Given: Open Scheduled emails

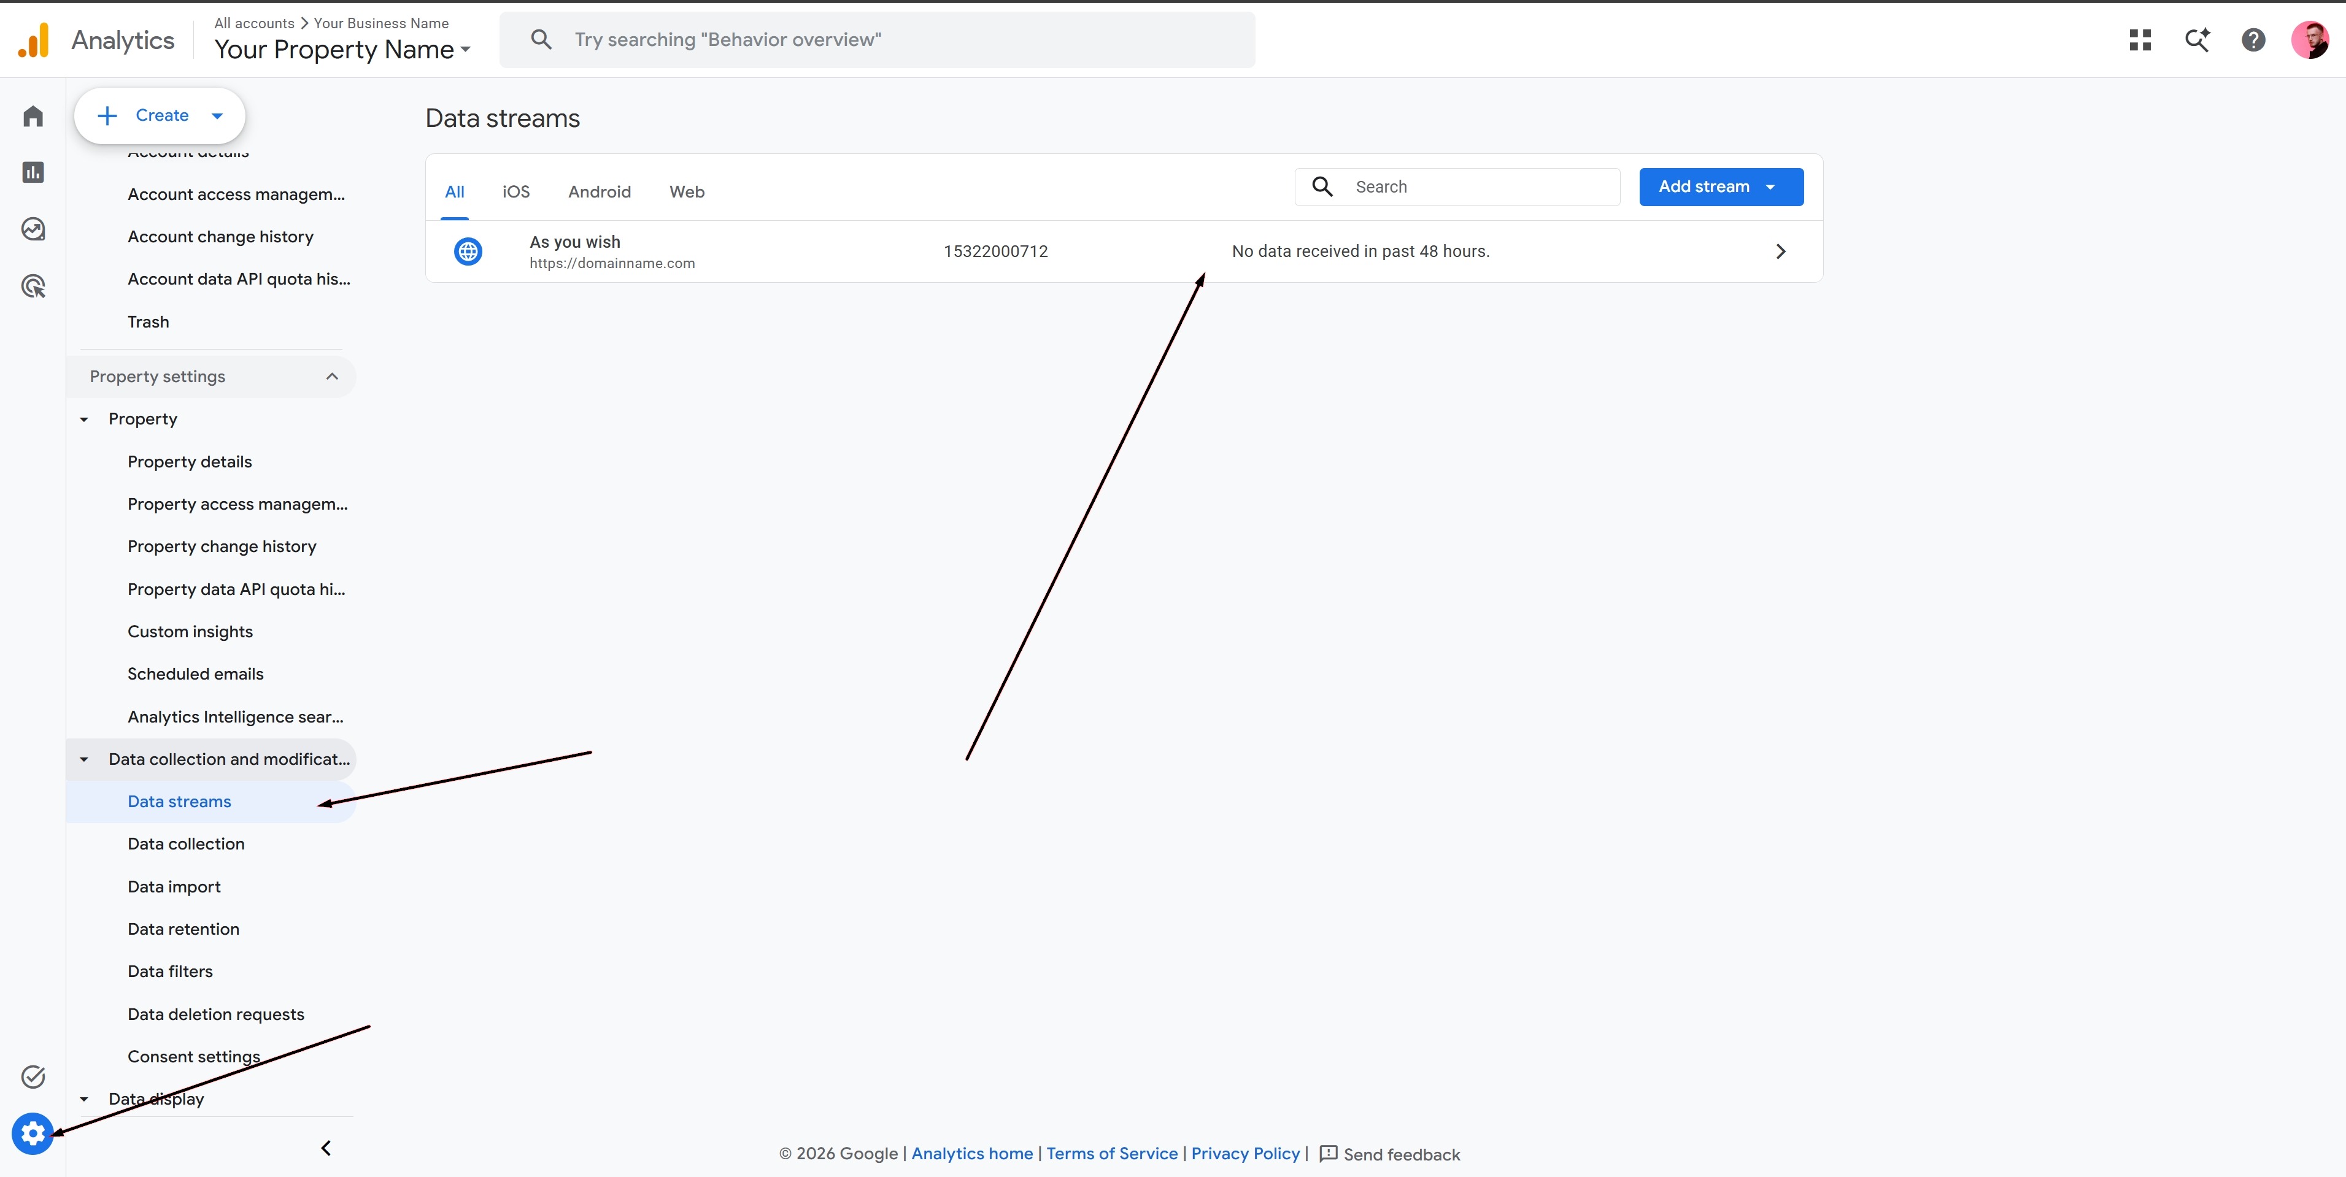Looking at the screenshot, I should pyautogui.click(x=196, y=673).
